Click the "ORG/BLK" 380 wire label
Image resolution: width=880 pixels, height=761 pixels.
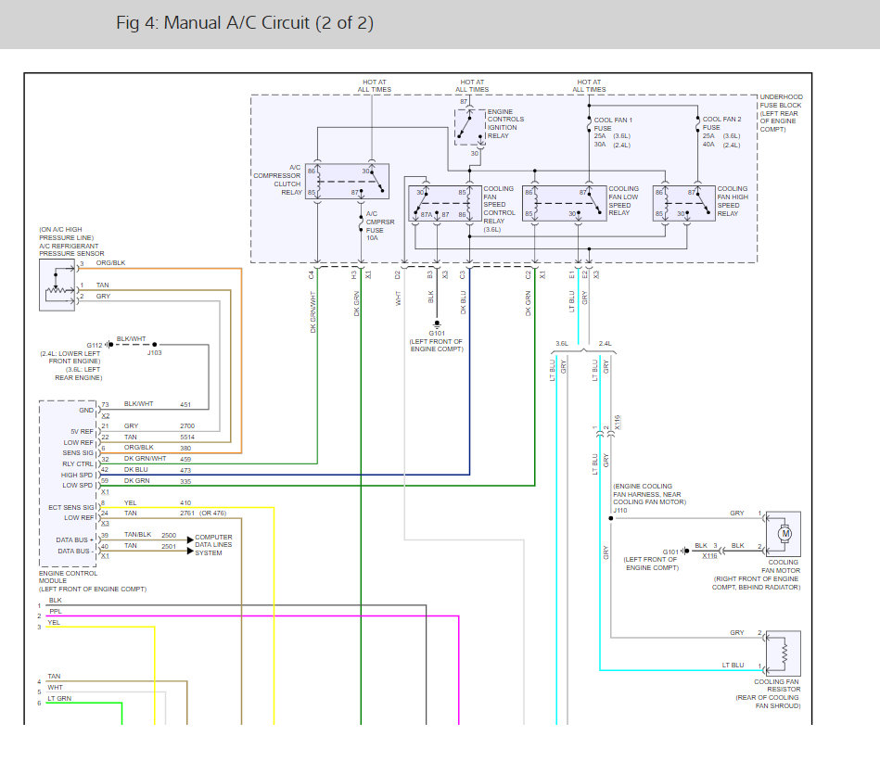(138, 447)
